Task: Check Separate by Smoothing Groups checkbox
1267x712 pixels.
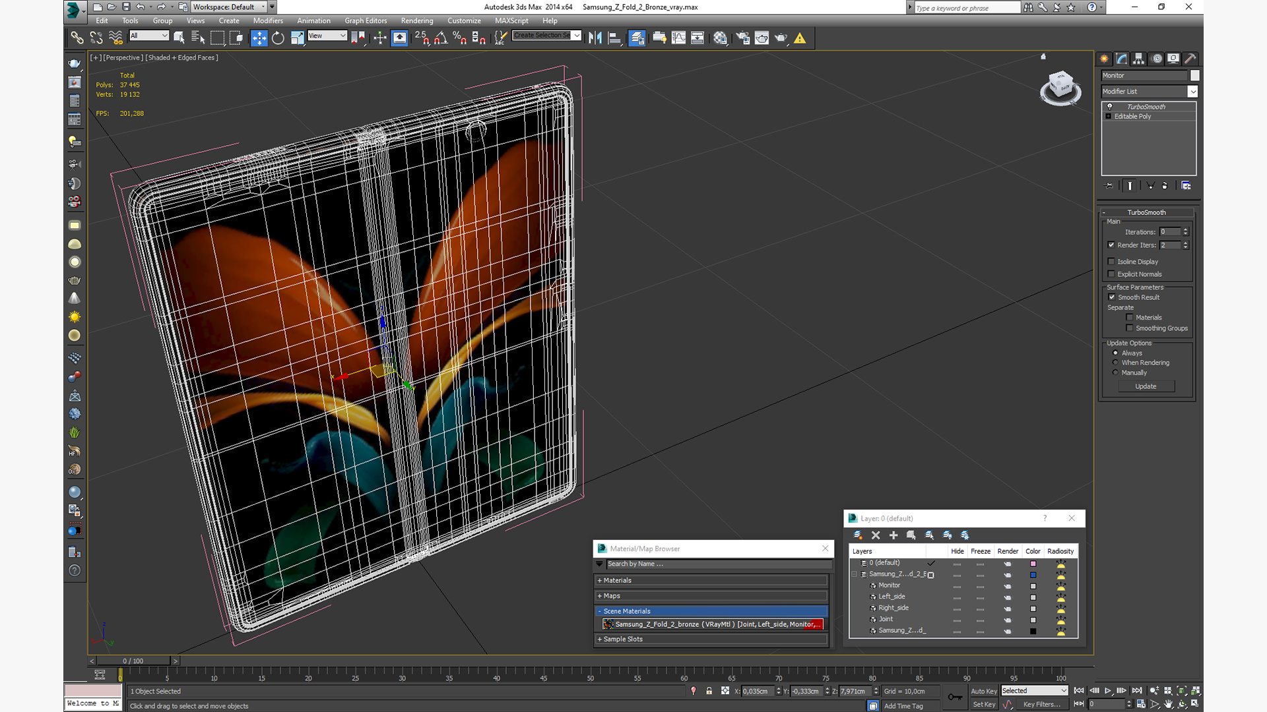Action: click(1130, 328)
